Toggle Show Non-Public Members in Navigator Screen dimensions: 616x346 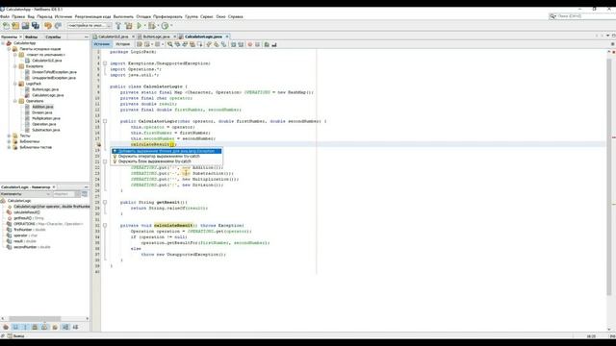click(x=35, y=327)
